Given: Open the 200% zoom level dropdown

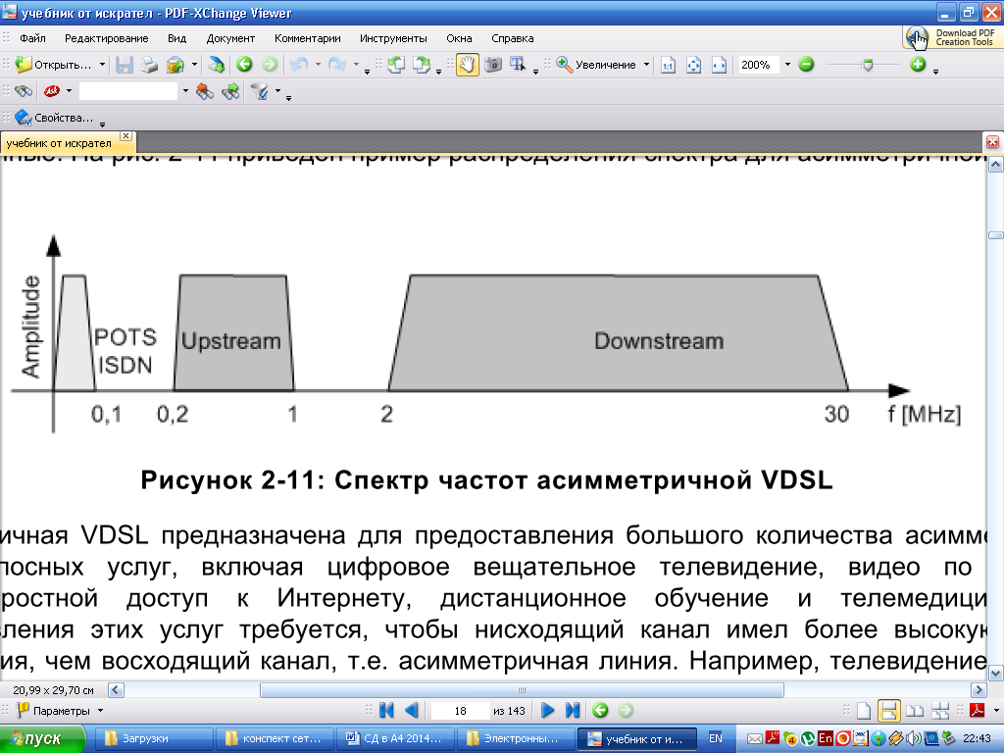Looking at the screenshot, I should pos(786,65).
